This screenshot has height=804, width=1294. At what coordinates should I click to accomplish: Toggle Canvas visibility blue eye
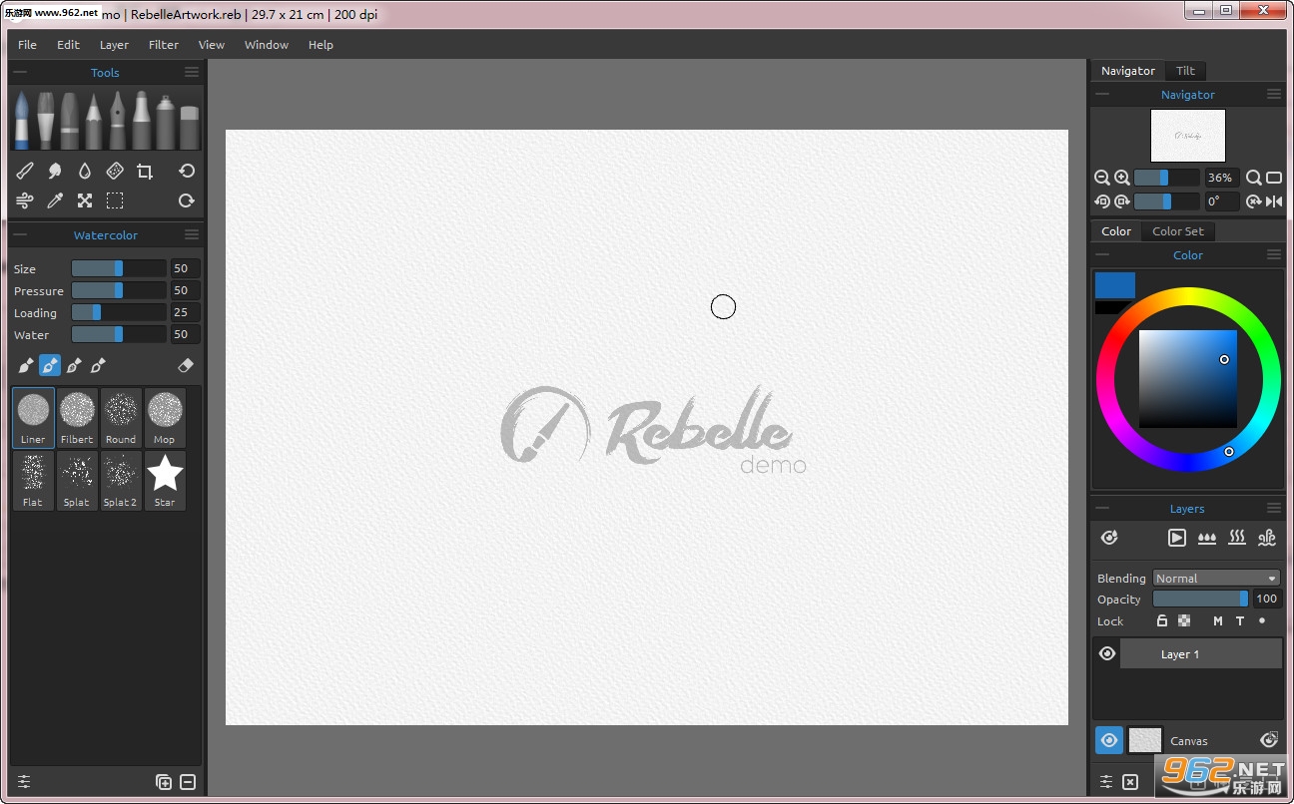(1109, 740)
